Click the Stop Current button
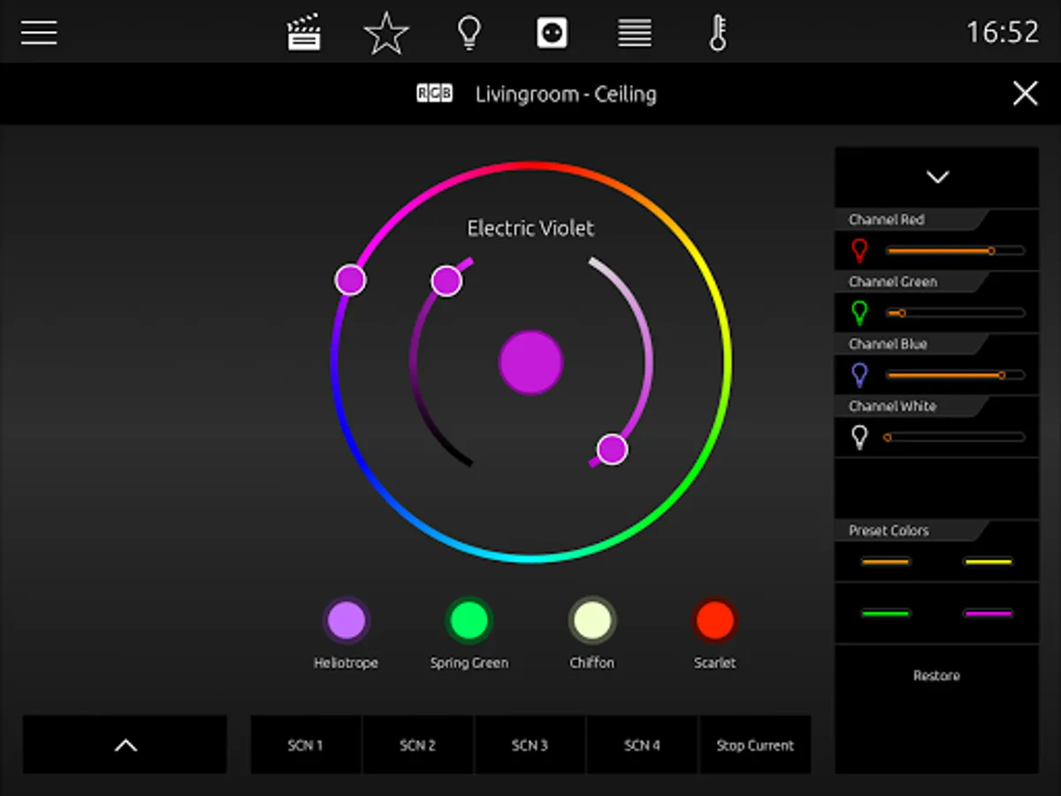The image size is (1061, 796). click(x=755, y=745)
